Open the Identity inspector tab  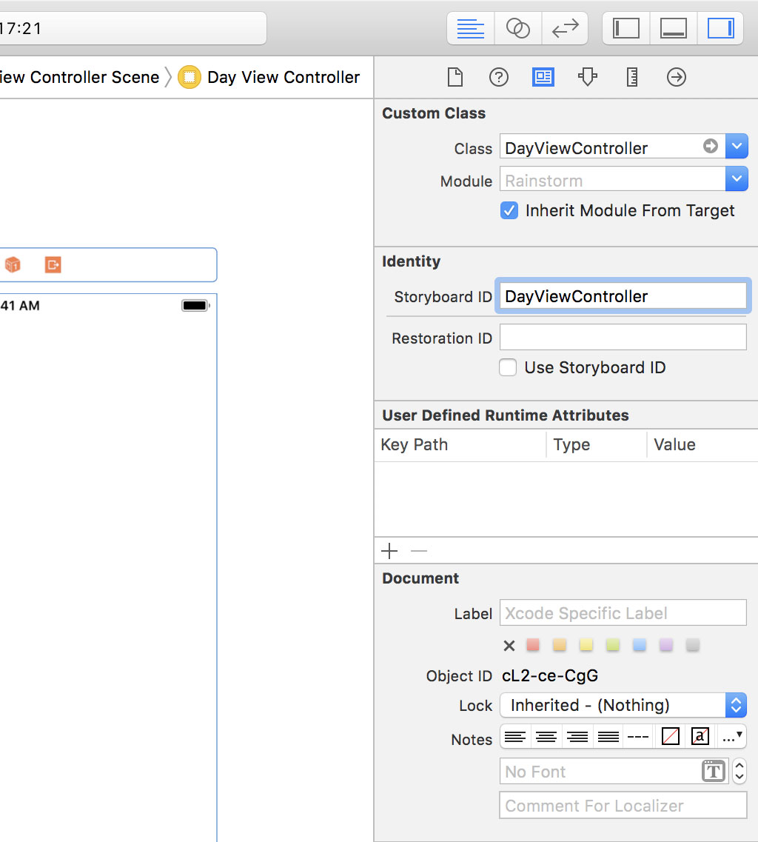tap(543, 77)
